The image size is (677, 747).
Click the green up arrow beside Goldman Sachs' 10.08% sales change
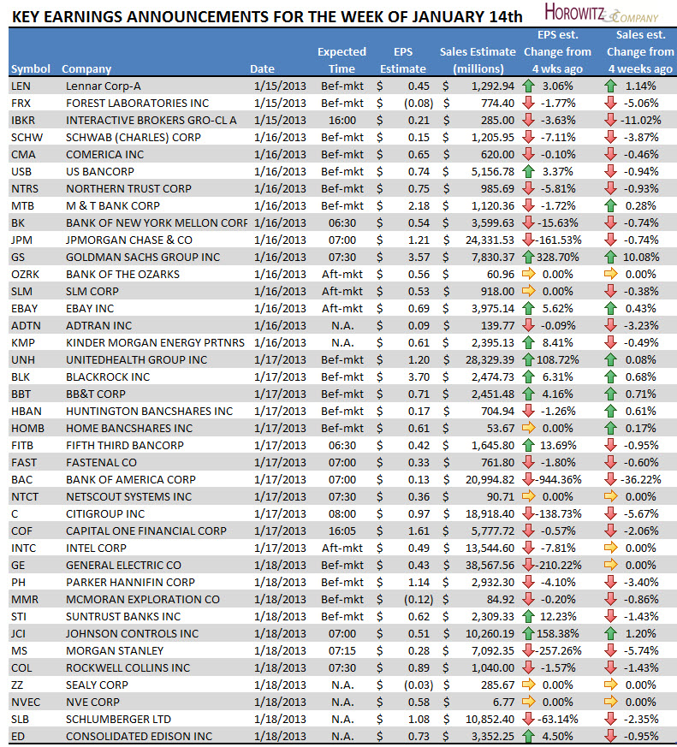[610, 258]
